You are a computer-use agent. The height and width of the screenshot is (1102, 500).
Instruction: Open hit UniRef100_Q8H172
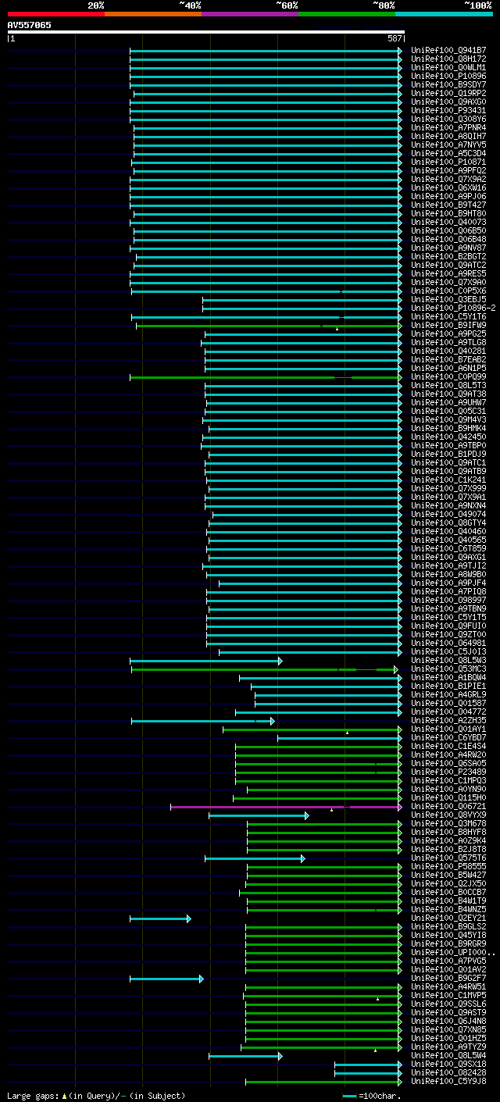coord(448,59)
